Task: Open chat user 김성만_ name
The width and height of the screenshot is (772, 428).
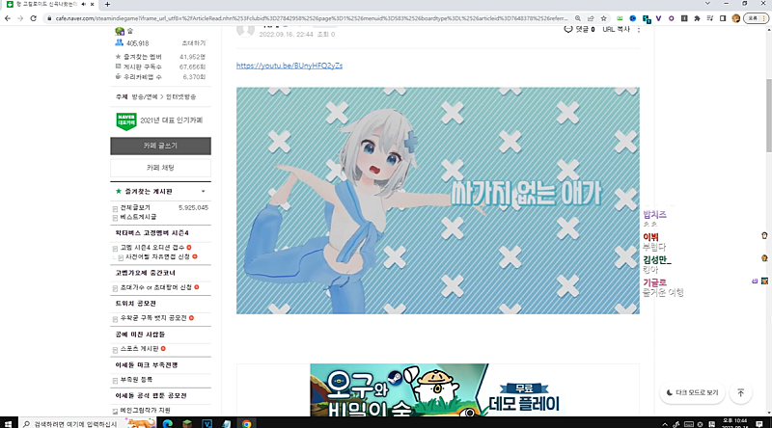Action: pos(657,259)
